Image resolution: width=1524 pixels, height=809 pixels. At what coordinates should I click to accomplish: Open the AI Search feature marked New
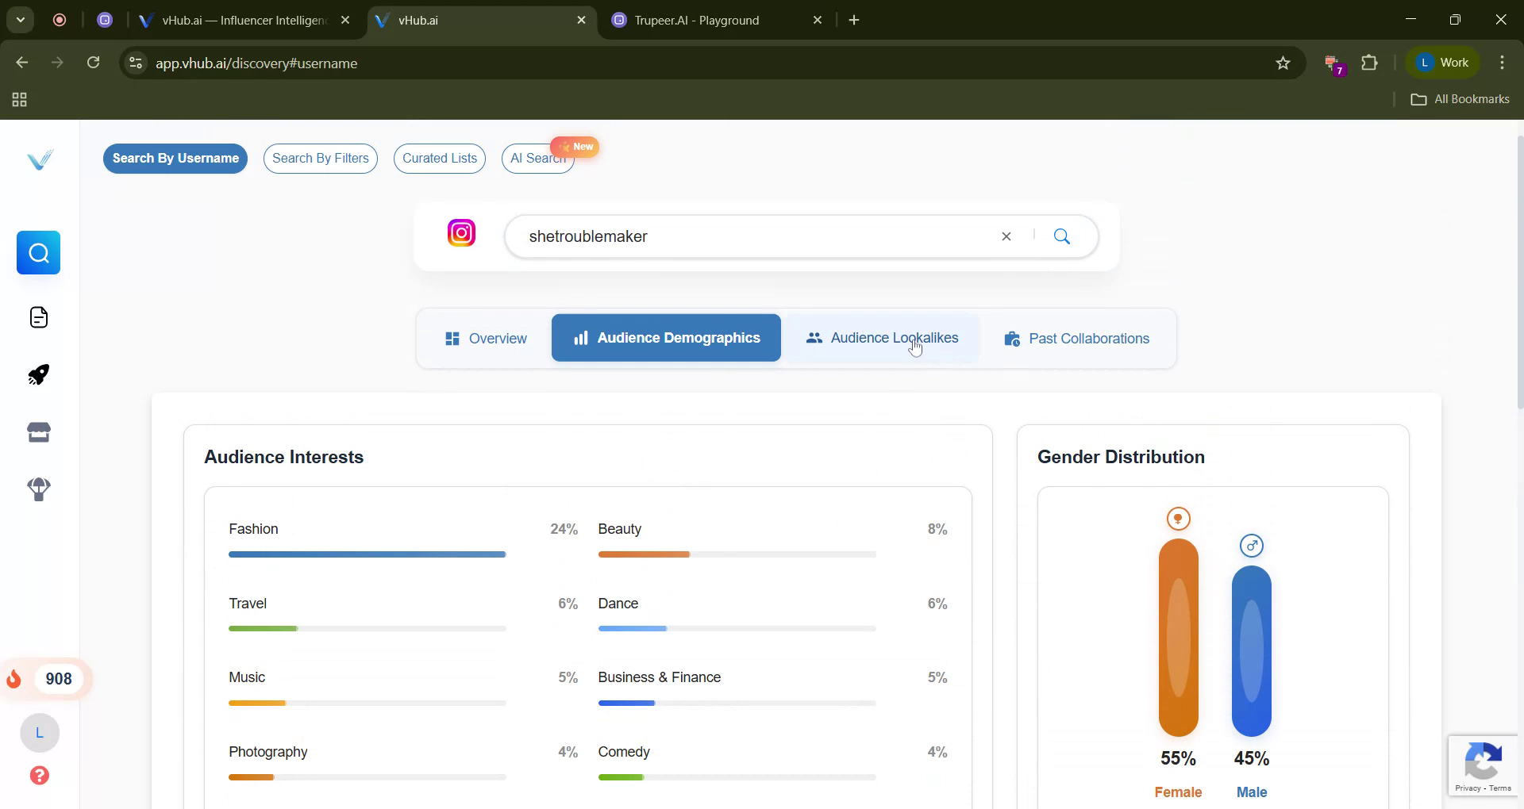[x=537, y=159]
